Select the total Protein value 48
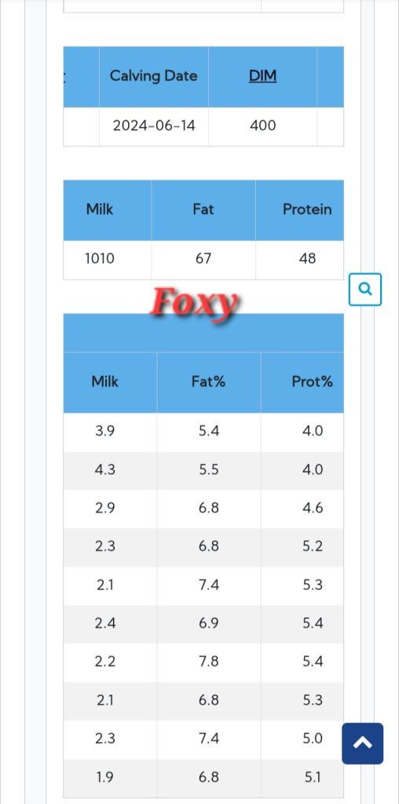 pos(306,259)
